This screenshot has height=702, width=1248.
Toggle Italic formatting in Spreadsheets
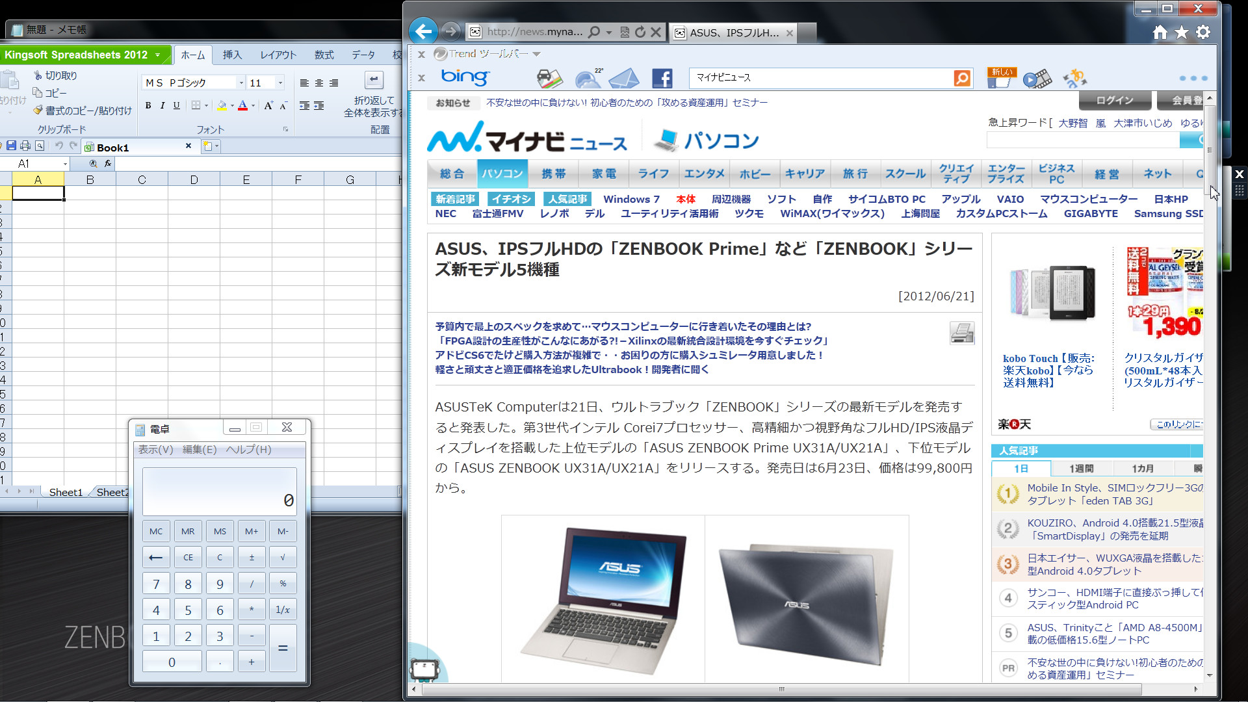click(162, 105)
